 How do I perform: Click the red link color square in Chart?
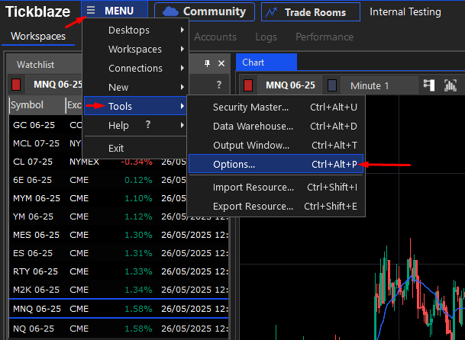pos(248,85)
